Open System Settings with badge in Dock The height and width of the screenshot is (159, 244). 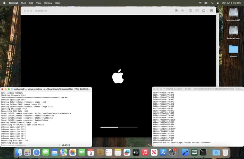(x=172, y=152)
